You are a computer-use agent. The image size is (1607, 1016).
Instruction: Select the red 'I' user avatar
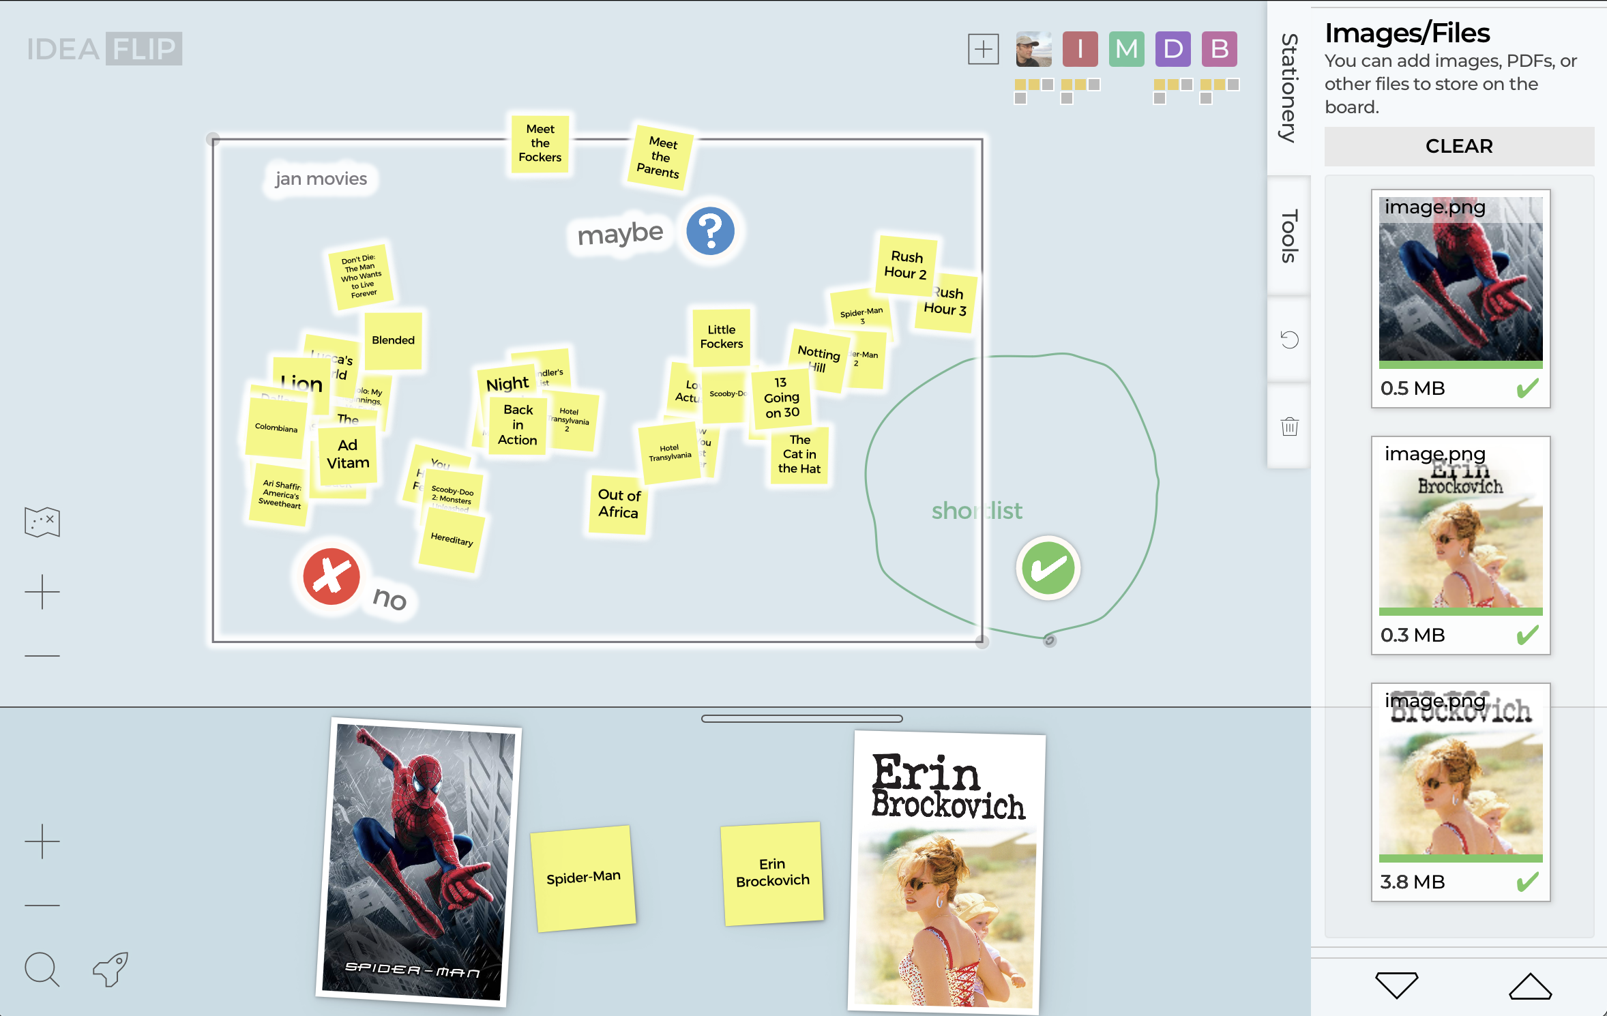click(x=1080, y=49)
